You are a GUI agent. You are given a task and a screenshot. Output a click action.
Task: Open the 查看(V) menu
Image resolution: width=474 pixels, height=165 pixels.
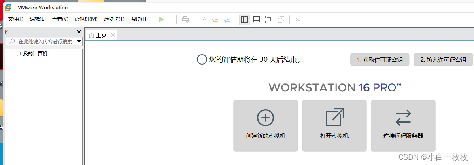click(60, 19)
